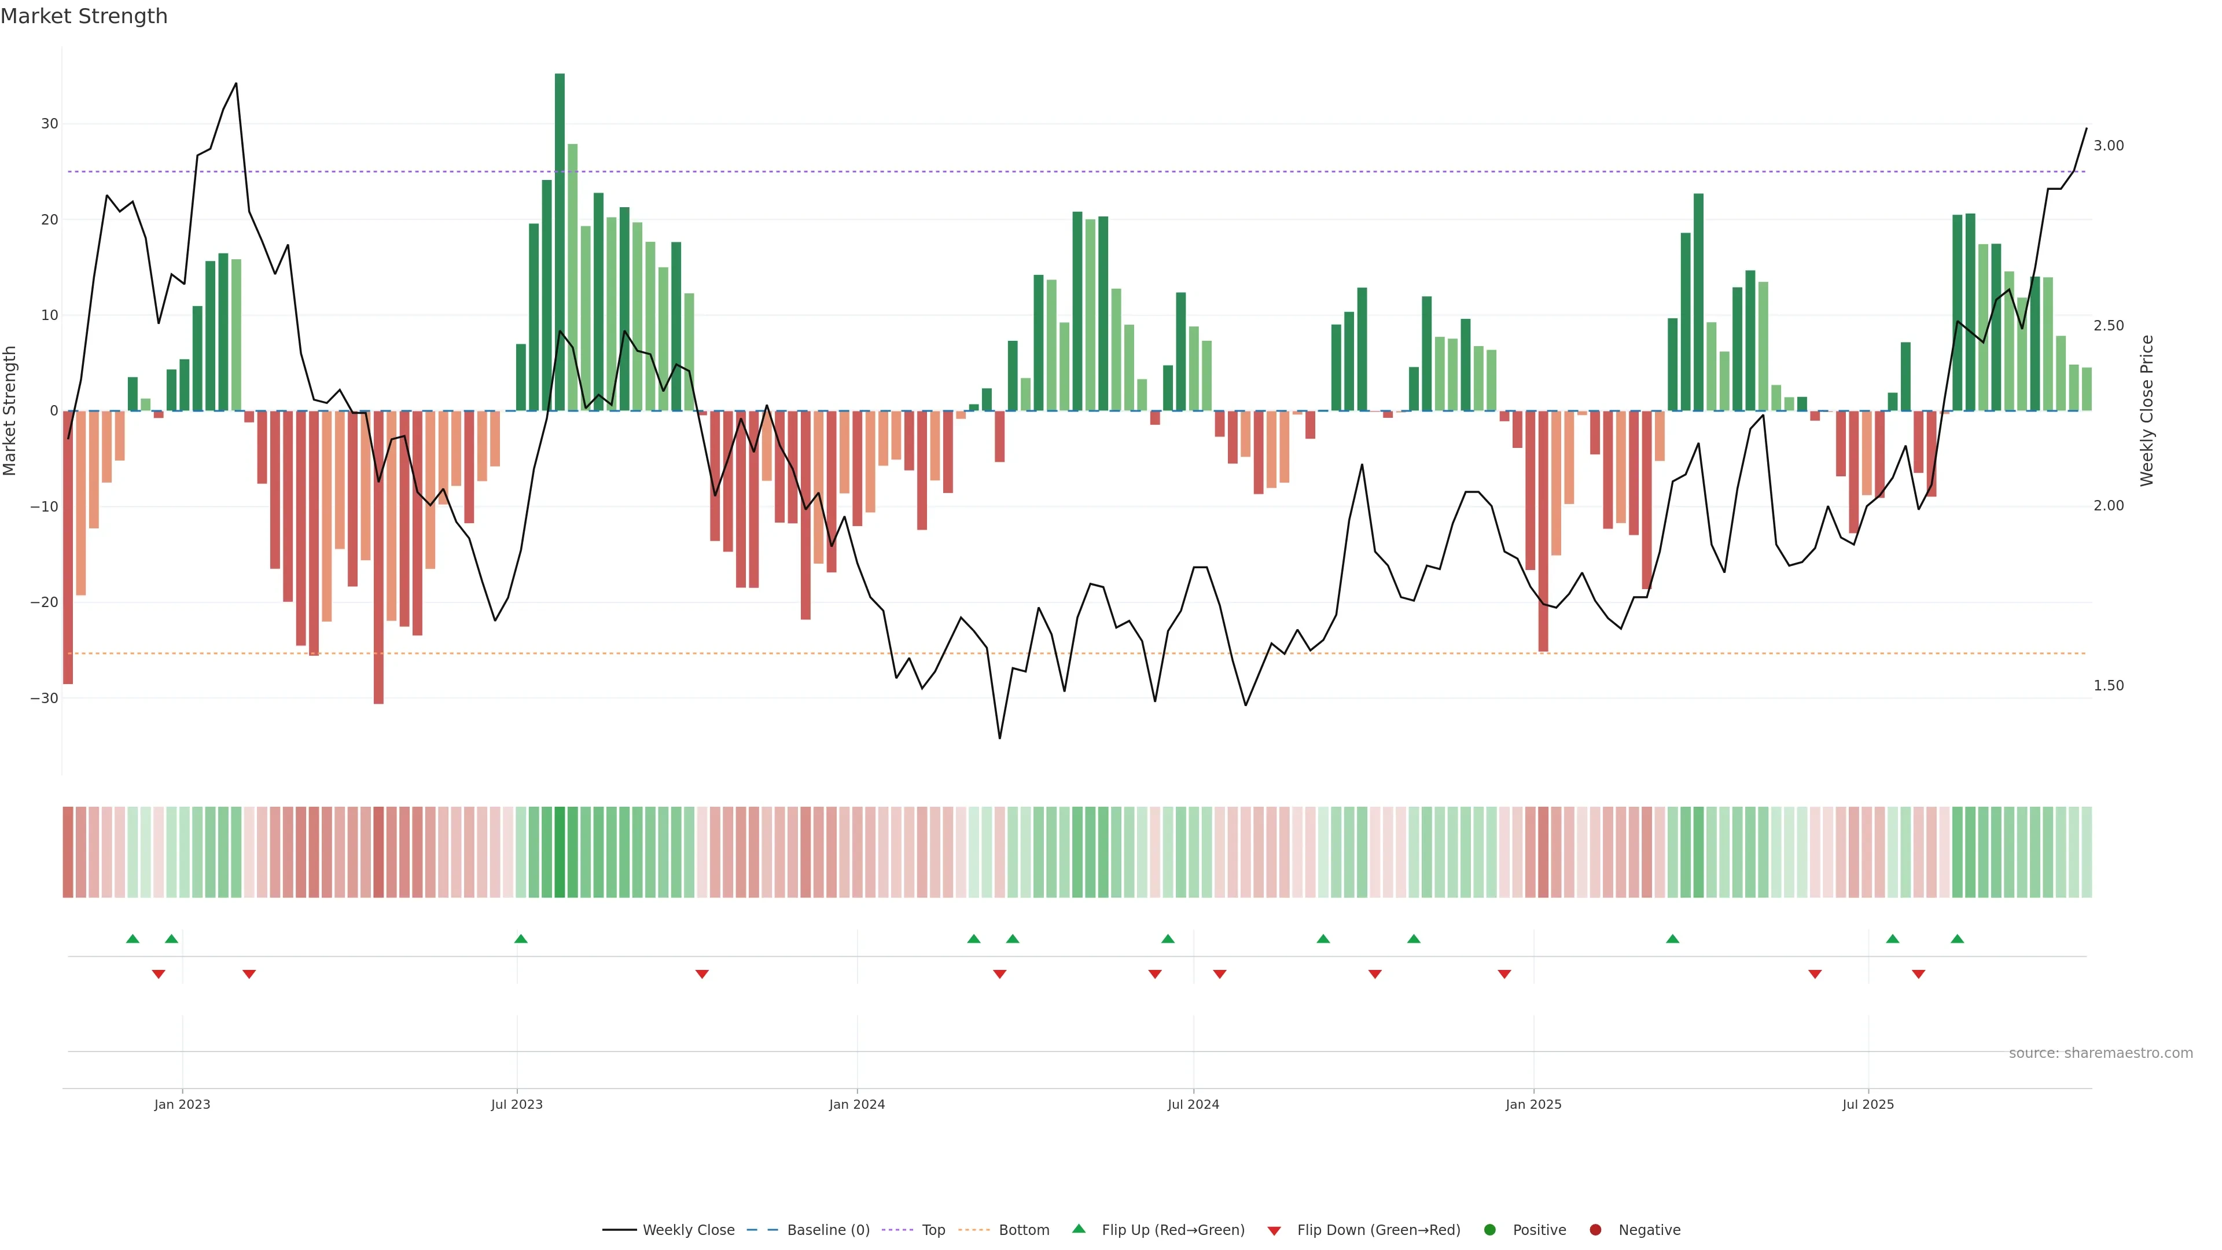This screenshot has height=1250, width=2222.
Task: Click the source: sharemaestro.com text
Action: point(2100,1053)
